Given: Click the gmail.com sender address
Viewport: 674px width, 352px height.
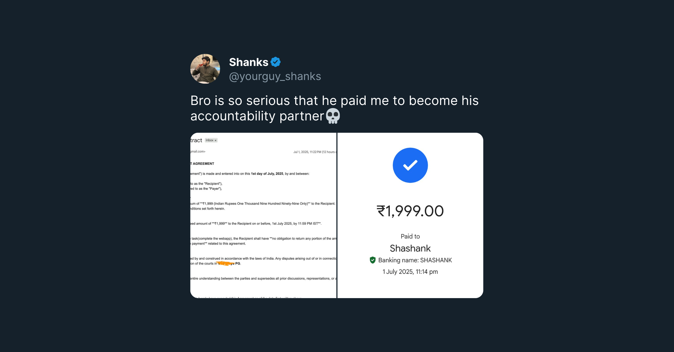Looking at the screenshot, I should click(198, 152).
